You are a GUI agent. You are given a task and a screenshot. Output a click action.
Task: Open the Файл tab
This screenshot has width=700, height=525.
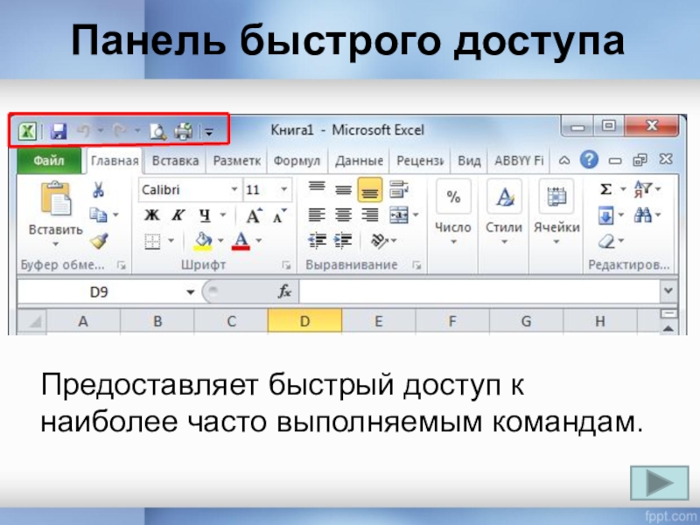click(49, 160)
